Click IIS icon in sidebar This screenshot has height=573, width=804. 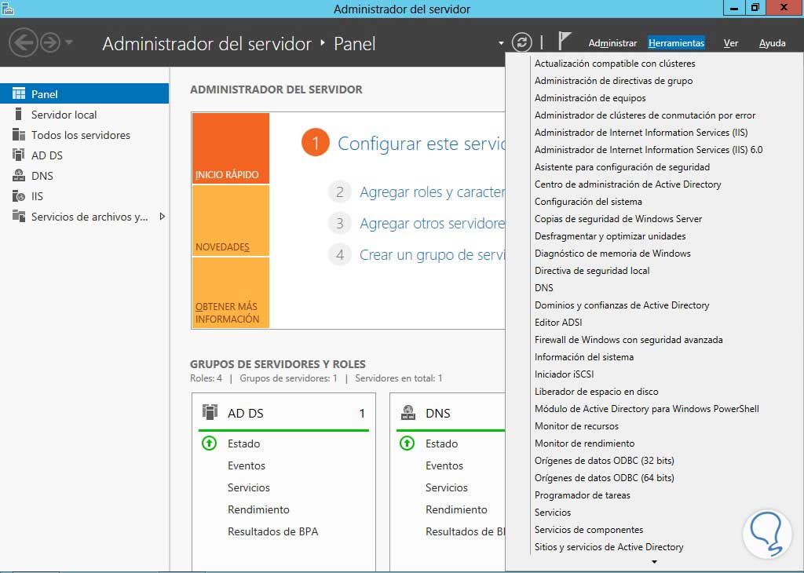tap(19, 195)
